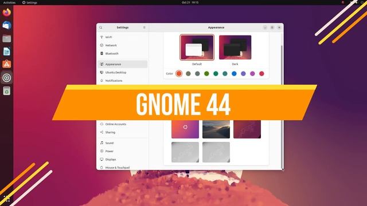Click the Sharing icon in sidebar
Viewport: 367px width, 206px height.
(x=101, y=132)
